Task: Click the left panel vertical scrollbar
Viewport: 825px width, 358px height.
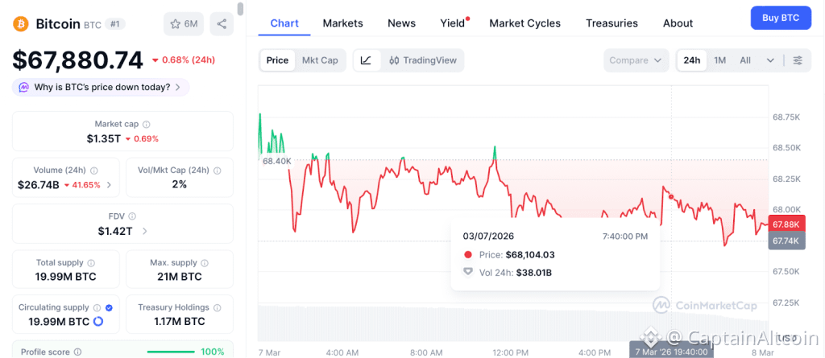Action: pos(240,10)
